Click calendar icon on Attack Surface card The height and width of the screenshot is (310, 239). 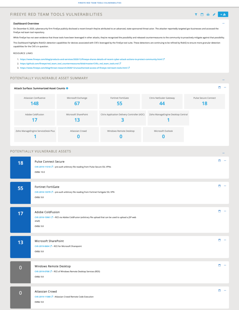coord(219,87)
